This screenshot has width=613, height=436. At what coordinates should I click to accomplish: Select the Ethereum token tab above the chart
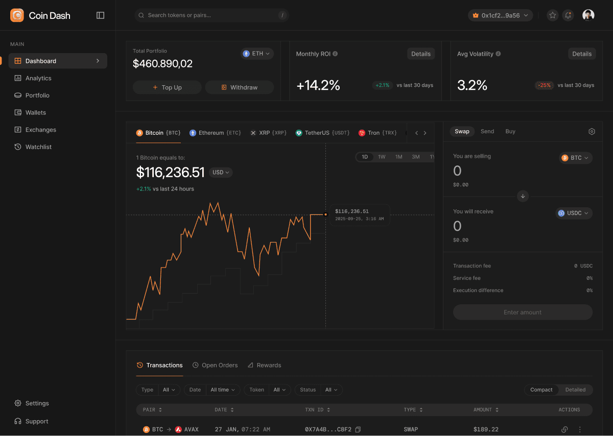pos(214,132)
